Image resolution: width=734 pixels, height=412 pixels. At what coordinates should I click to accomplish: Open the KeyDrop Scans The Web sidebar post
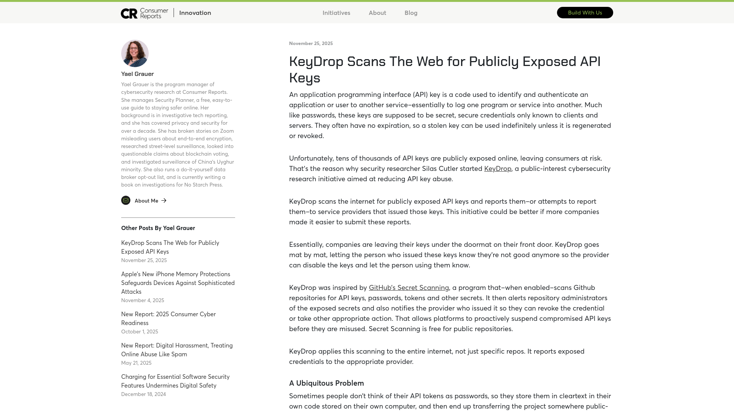pyautogui.click(x=170, y=247)
